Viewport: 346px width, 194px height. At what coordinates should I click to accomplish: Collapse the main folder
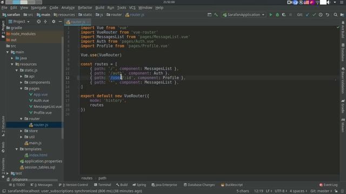[x=8, y=52]
